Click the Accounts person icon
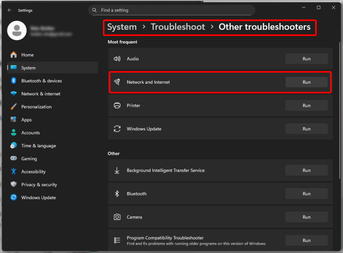 pyautogui.click(x=13, y=133)
